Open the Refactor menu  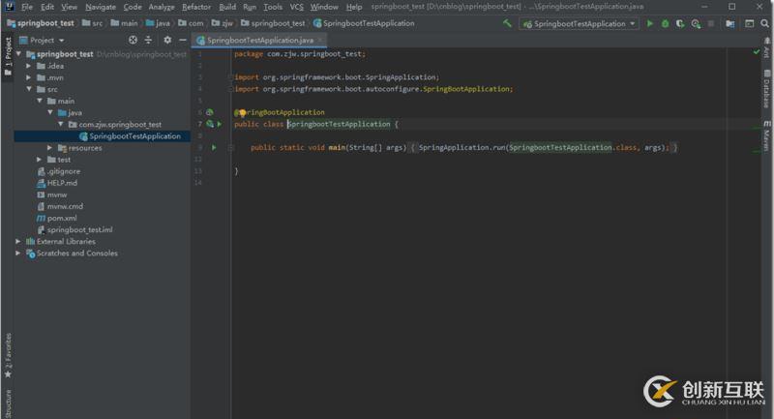tap(196, 7)
